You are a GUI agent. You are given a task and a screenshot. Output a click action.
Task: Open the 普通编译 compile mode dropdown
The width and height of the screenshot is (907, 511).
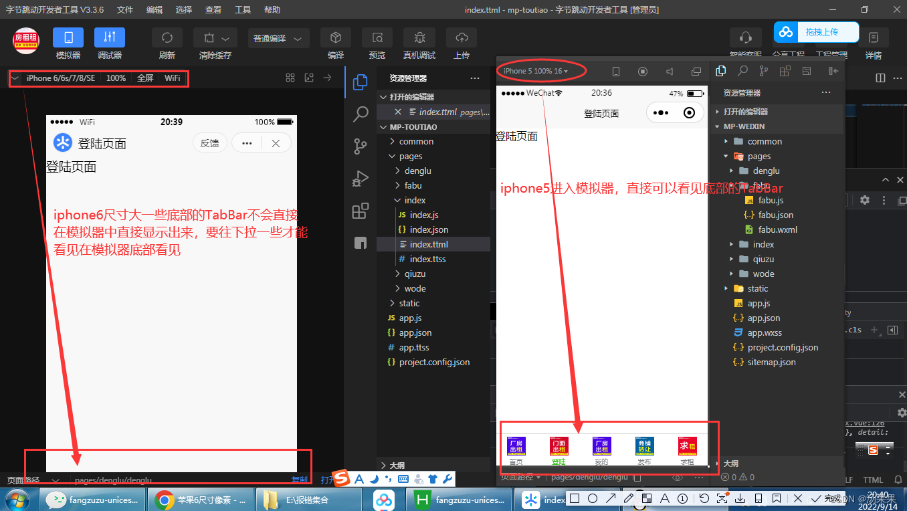click(279, 38)
